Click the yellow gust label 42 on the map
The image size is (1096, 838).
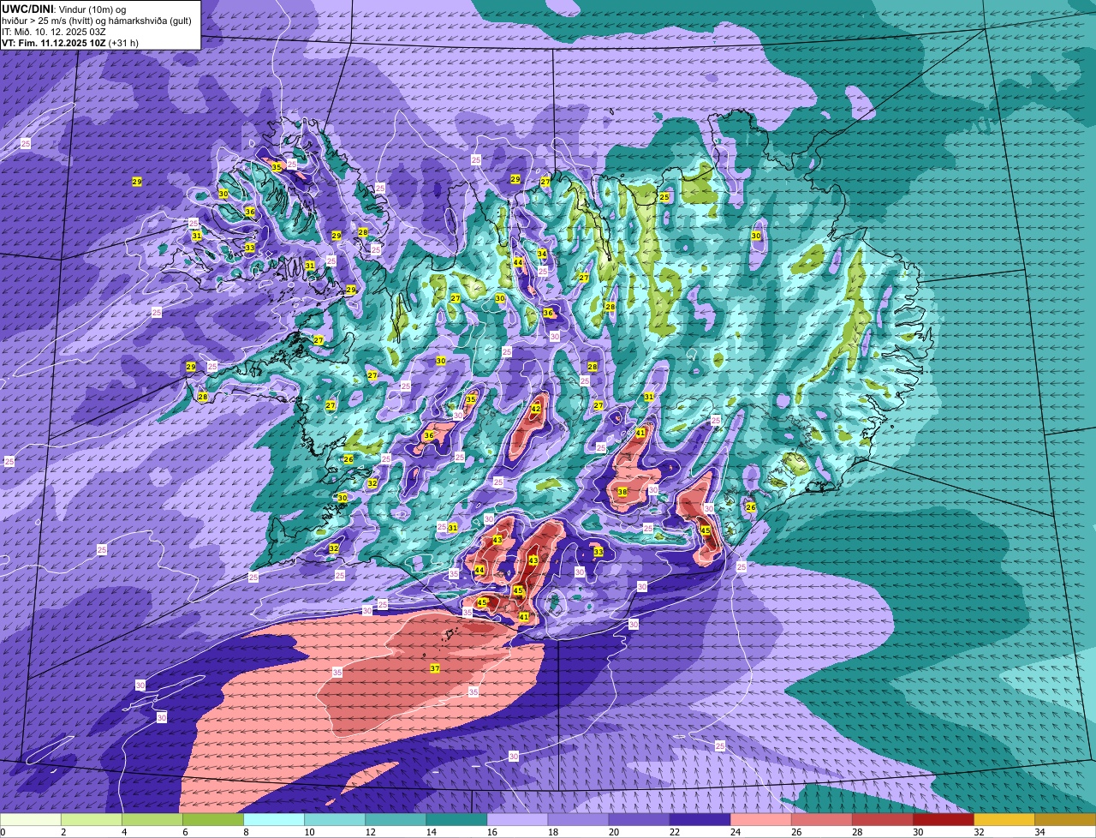point(536,409)
